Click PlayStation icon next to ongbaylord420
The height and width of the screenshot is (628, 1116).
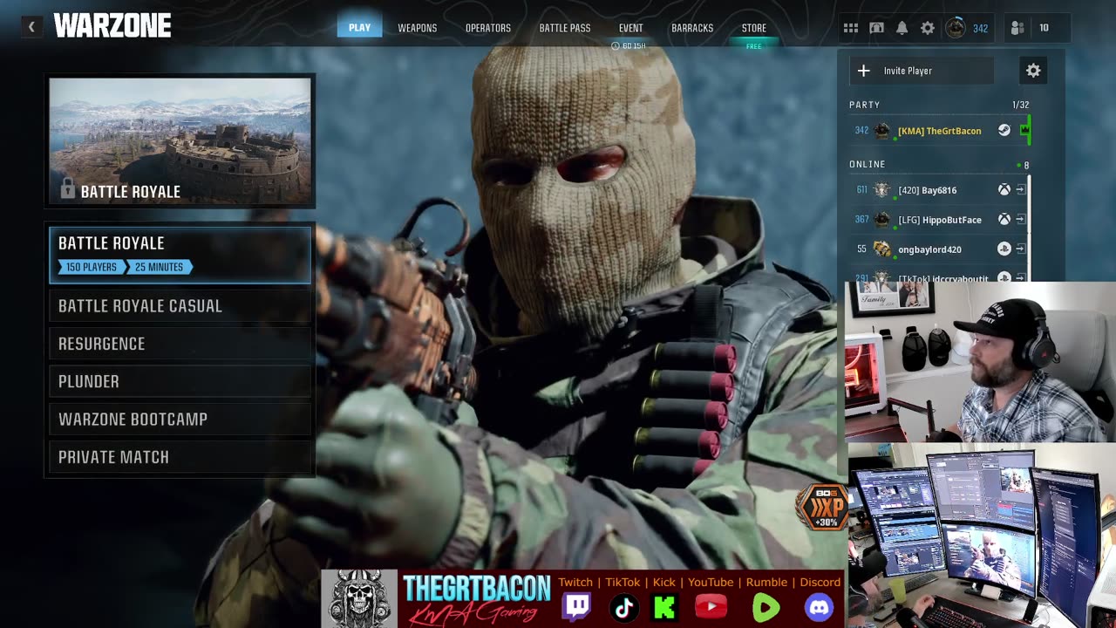click(x=1004, y=249)
